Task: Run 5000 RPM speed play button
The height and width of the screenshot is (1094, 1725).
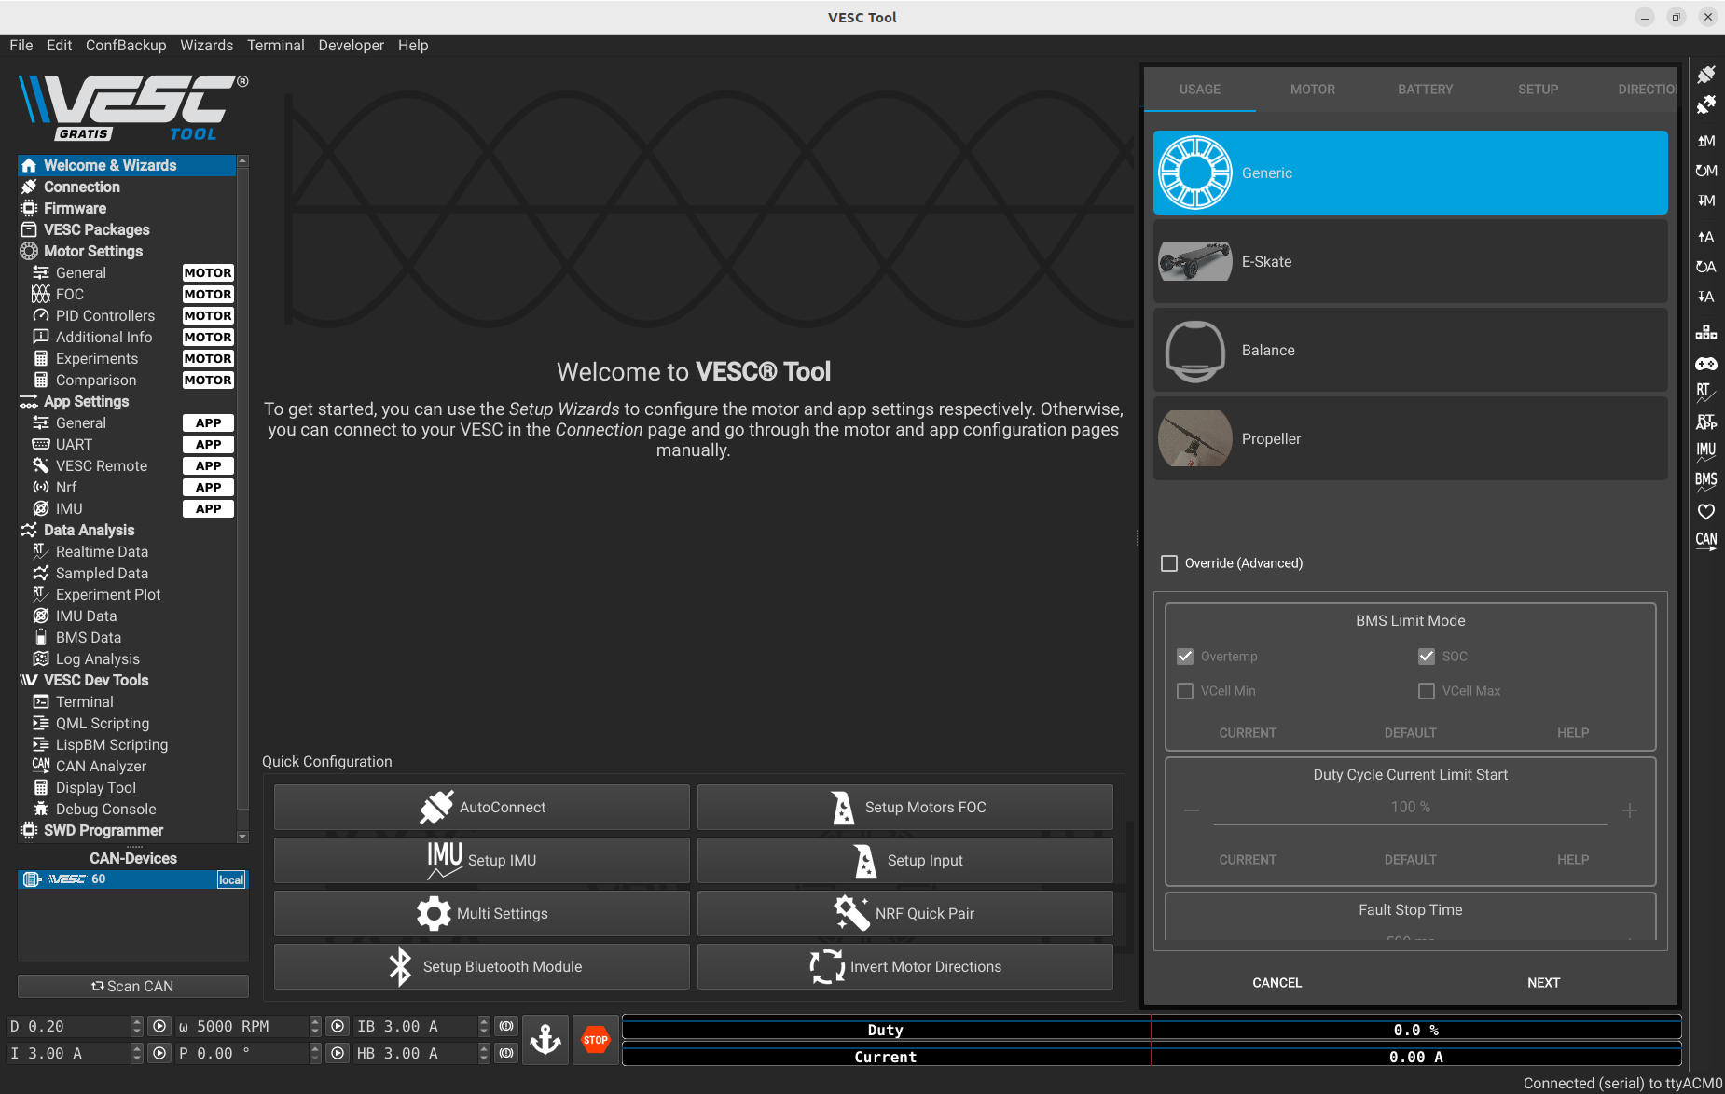Action: pos(338,1026)
